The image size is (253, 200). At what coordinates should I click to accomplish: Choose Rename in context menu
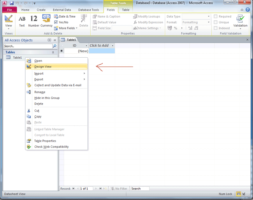point(56,92)
